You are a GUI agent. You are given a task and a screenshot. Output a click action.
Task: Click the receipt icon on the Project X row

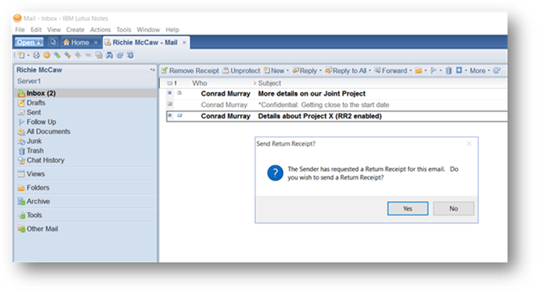[x=180, y=116]
